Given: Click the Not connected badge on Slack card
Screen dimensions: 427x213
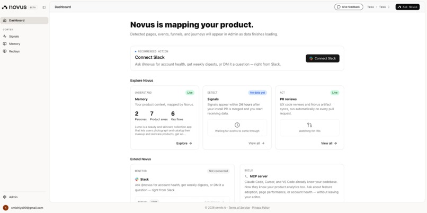Looking at the screenshot, I should pos(218,171).
